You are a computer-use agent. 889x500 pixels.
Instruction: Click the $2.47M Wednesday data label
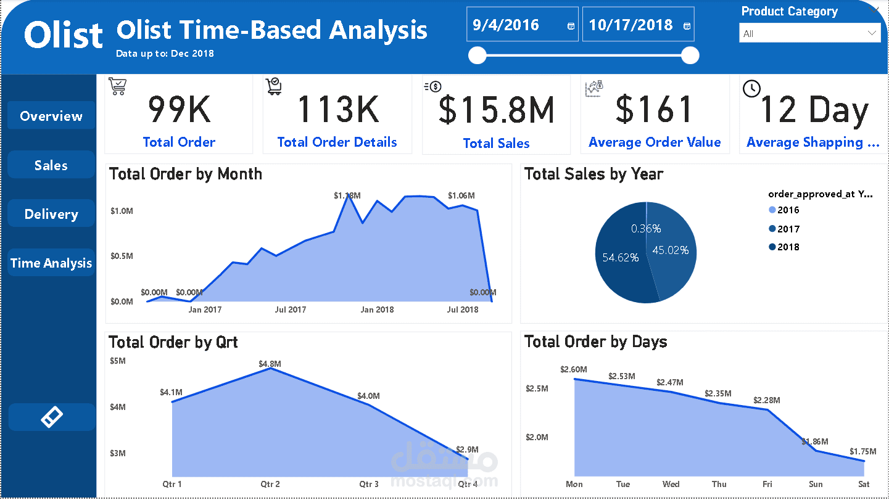[x=670, y=382]
